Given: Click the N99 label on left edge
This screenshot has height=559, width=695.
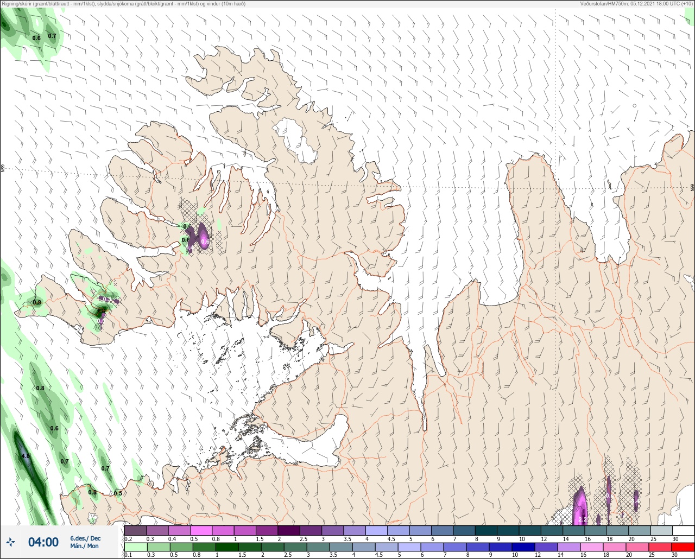Looking at the screenshot, I should pyautogui.click(x=3, y=169).
